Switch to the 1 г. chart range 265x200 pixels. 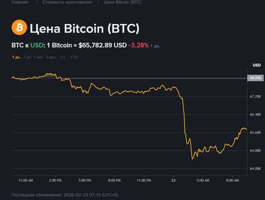(63, 57)
